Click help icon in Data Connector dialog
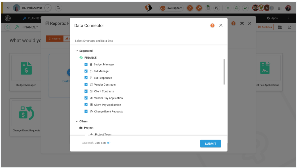The width and height of the screenshot is (297, 168). 212,26
